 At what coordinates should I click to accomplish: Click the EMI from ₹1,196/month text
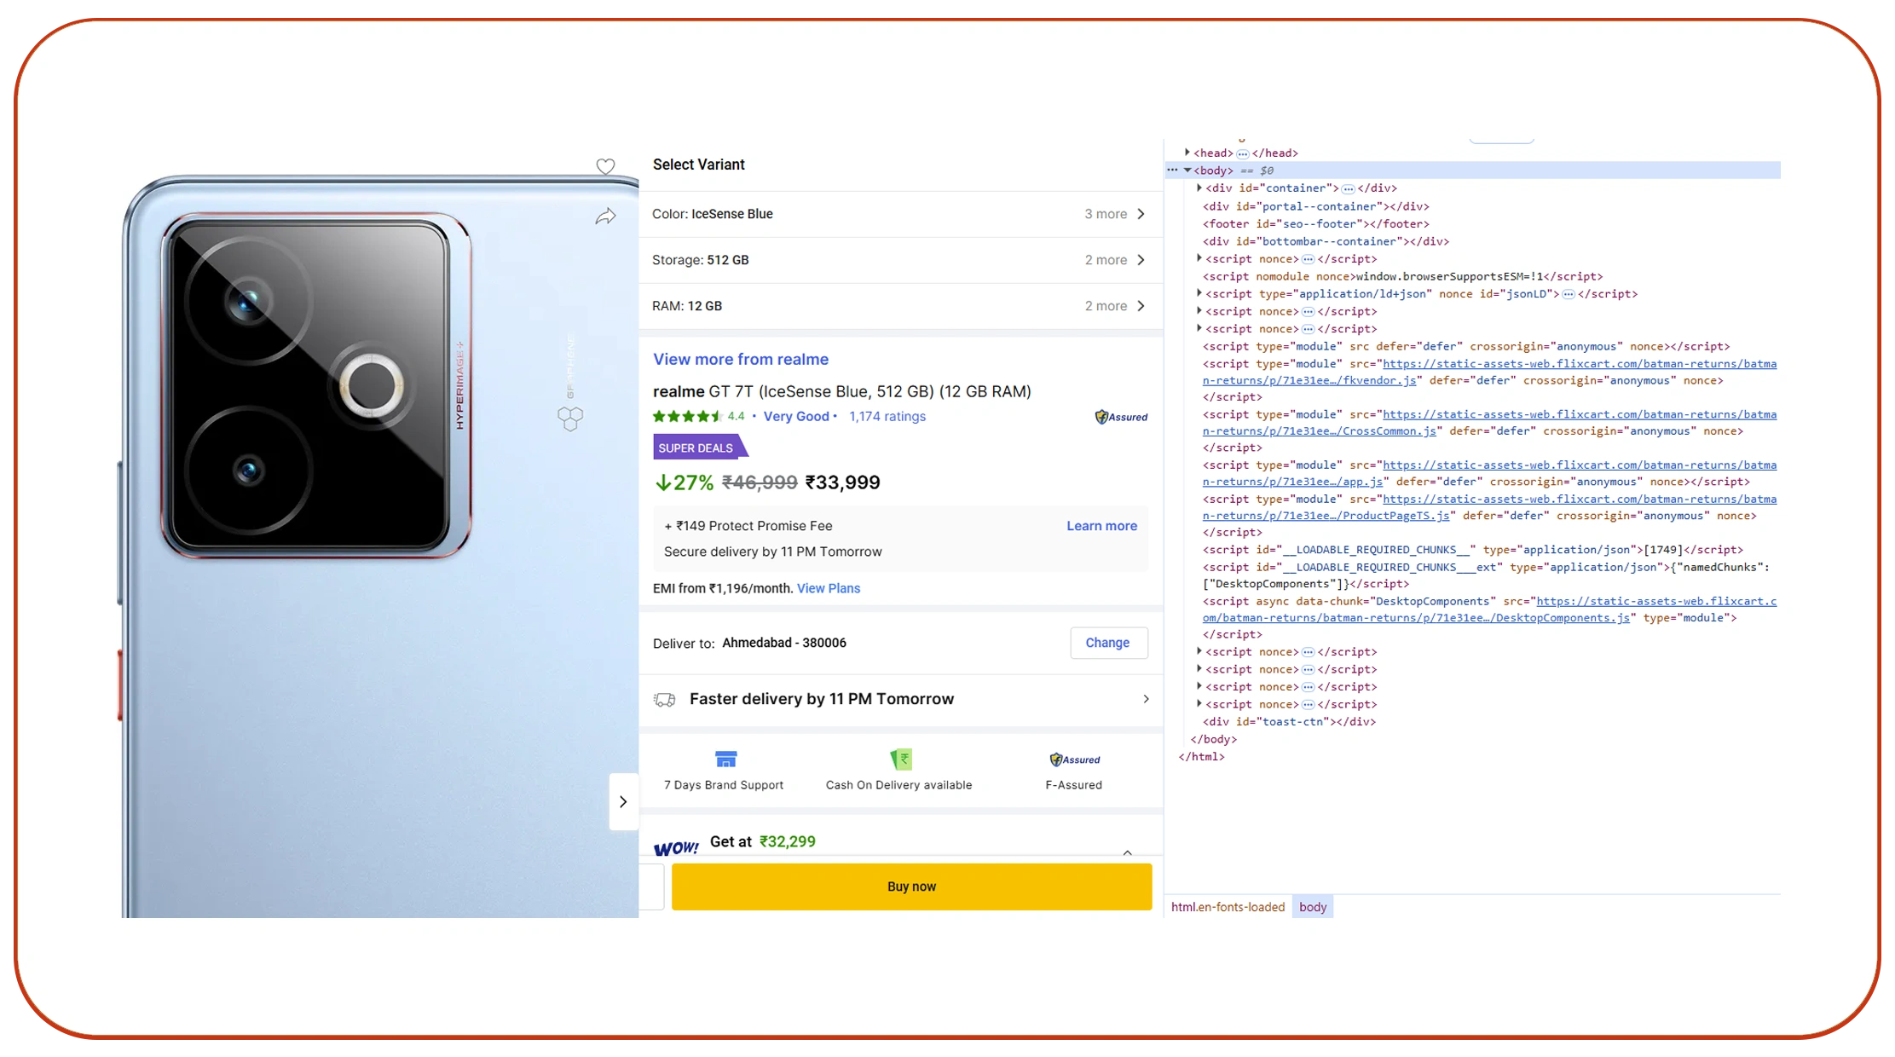723,588
